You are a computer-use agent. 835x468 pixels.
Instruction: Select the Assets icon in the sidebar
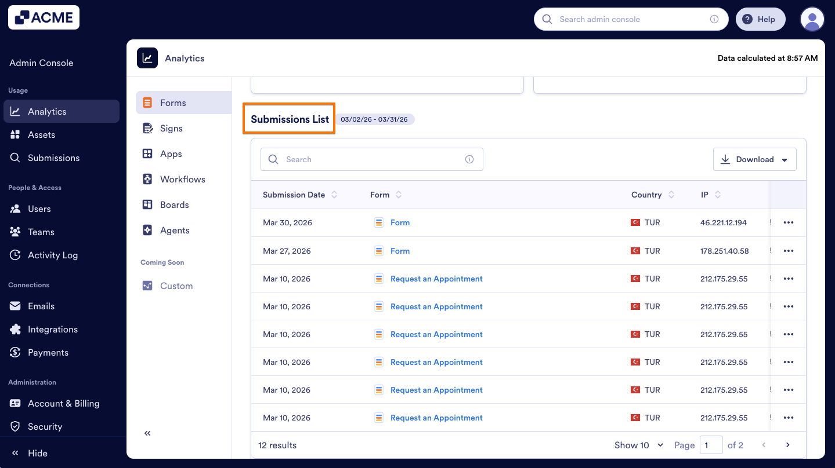click(16, 134)
